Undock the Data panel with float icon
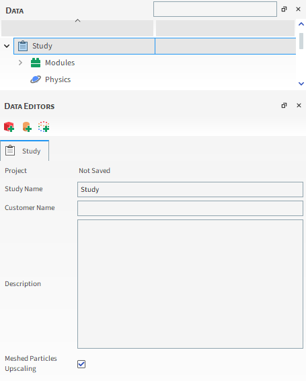306x381 pixels. click(284, 9)
